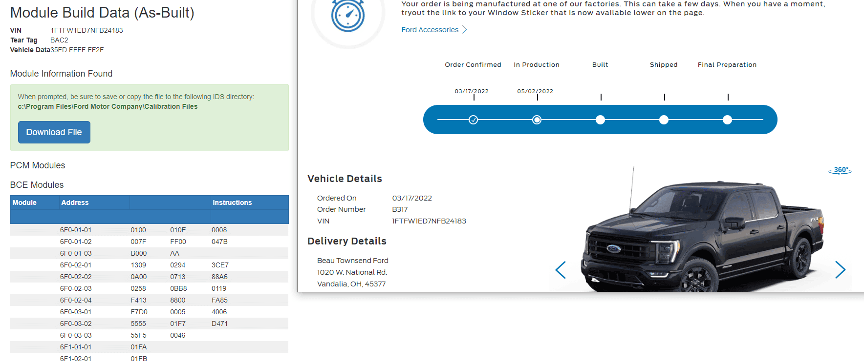
Task: Click the Order Confirmed checkmark marker
Action: (x=473, y=120)
